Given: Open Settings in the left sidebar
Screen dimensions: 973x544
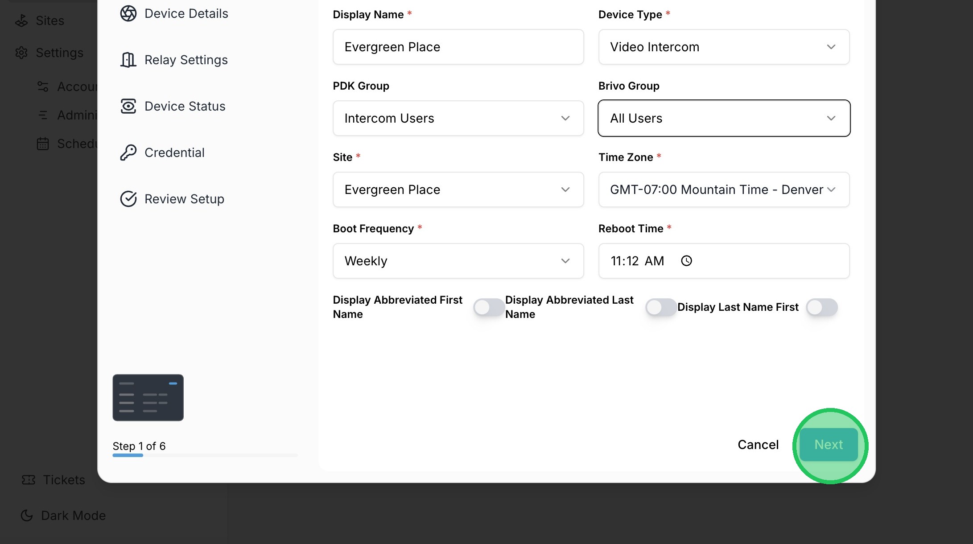Looking at the screenshot, I should click(x=59, y=53).
